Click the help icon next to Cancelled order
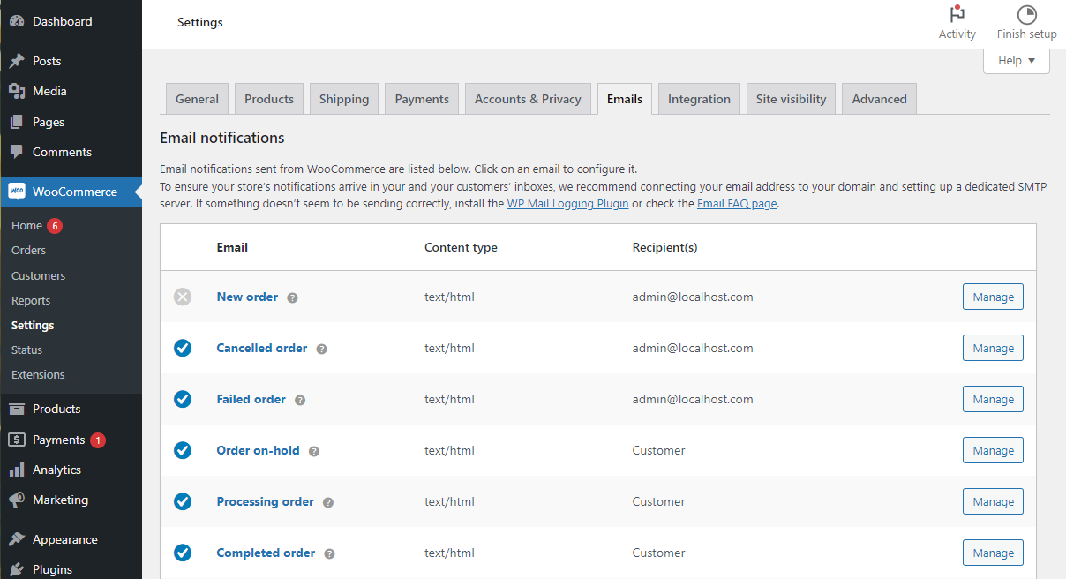The height and width of the screenshot is (579, 1066). click(x=321, y=349)
